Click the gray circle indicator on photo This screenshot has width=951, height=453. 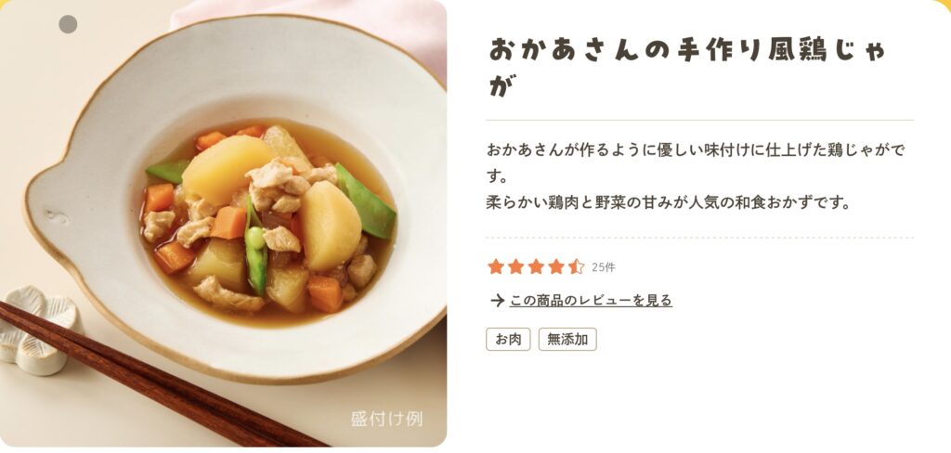[x=68, y=24]
